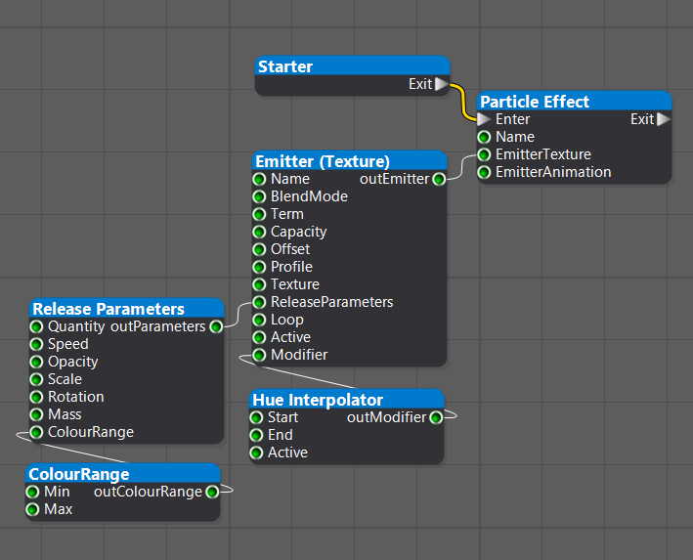Click the outModifier output port
The image size is (693, 560).
pyautogui.click(x=436, y=417)
